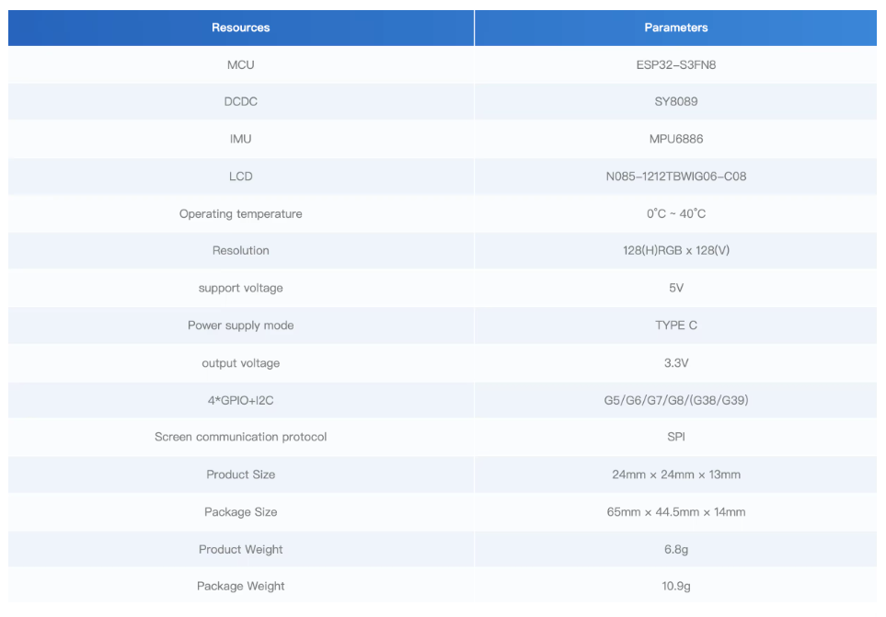886x617 pixels.
Task: Select the 5V value
Action: pos(676,288)
